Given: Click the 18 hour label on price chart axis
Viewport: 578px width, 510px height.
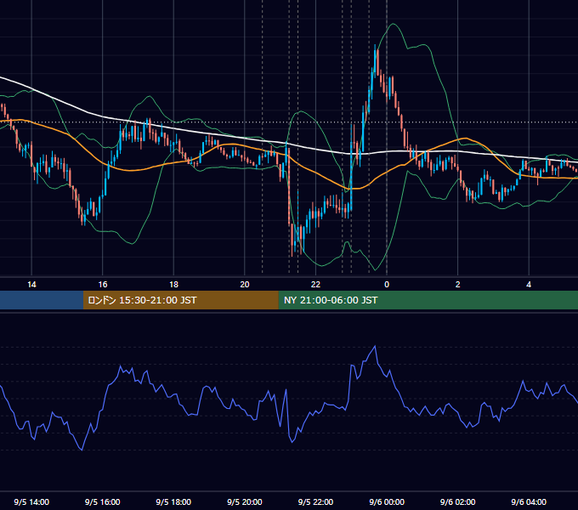Looking at the screenshot, I should tap(173, 285).
